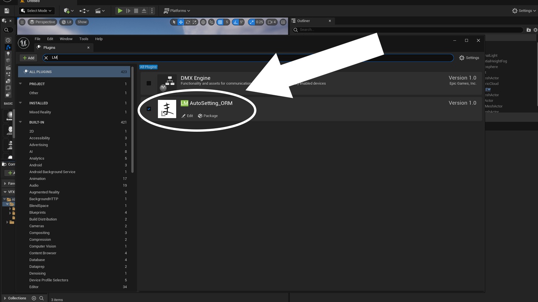Click the search magnifier in left panel
This screenshot has height=302, width=538.
[x=6, y=30]
